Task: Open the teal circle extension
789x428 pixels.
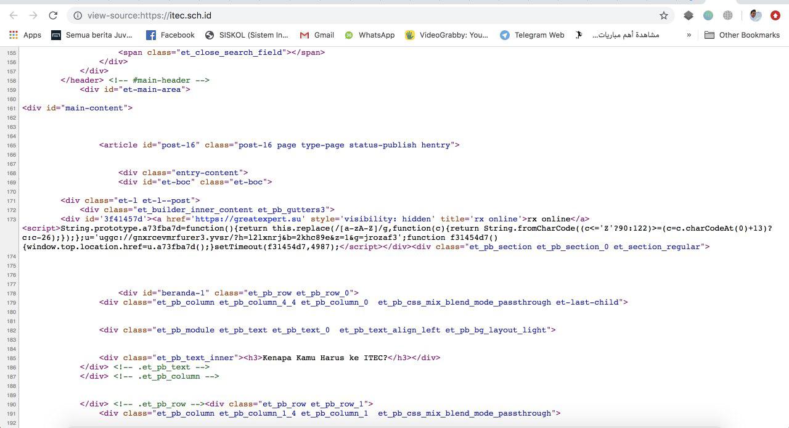Action: point(708,15)
